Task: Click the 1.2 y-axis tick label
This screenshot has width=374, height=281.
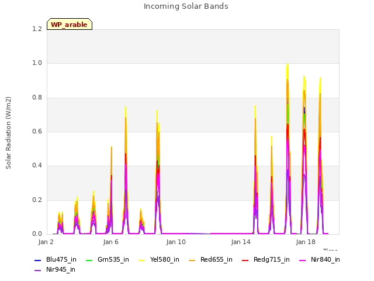Action: (37, 29)
